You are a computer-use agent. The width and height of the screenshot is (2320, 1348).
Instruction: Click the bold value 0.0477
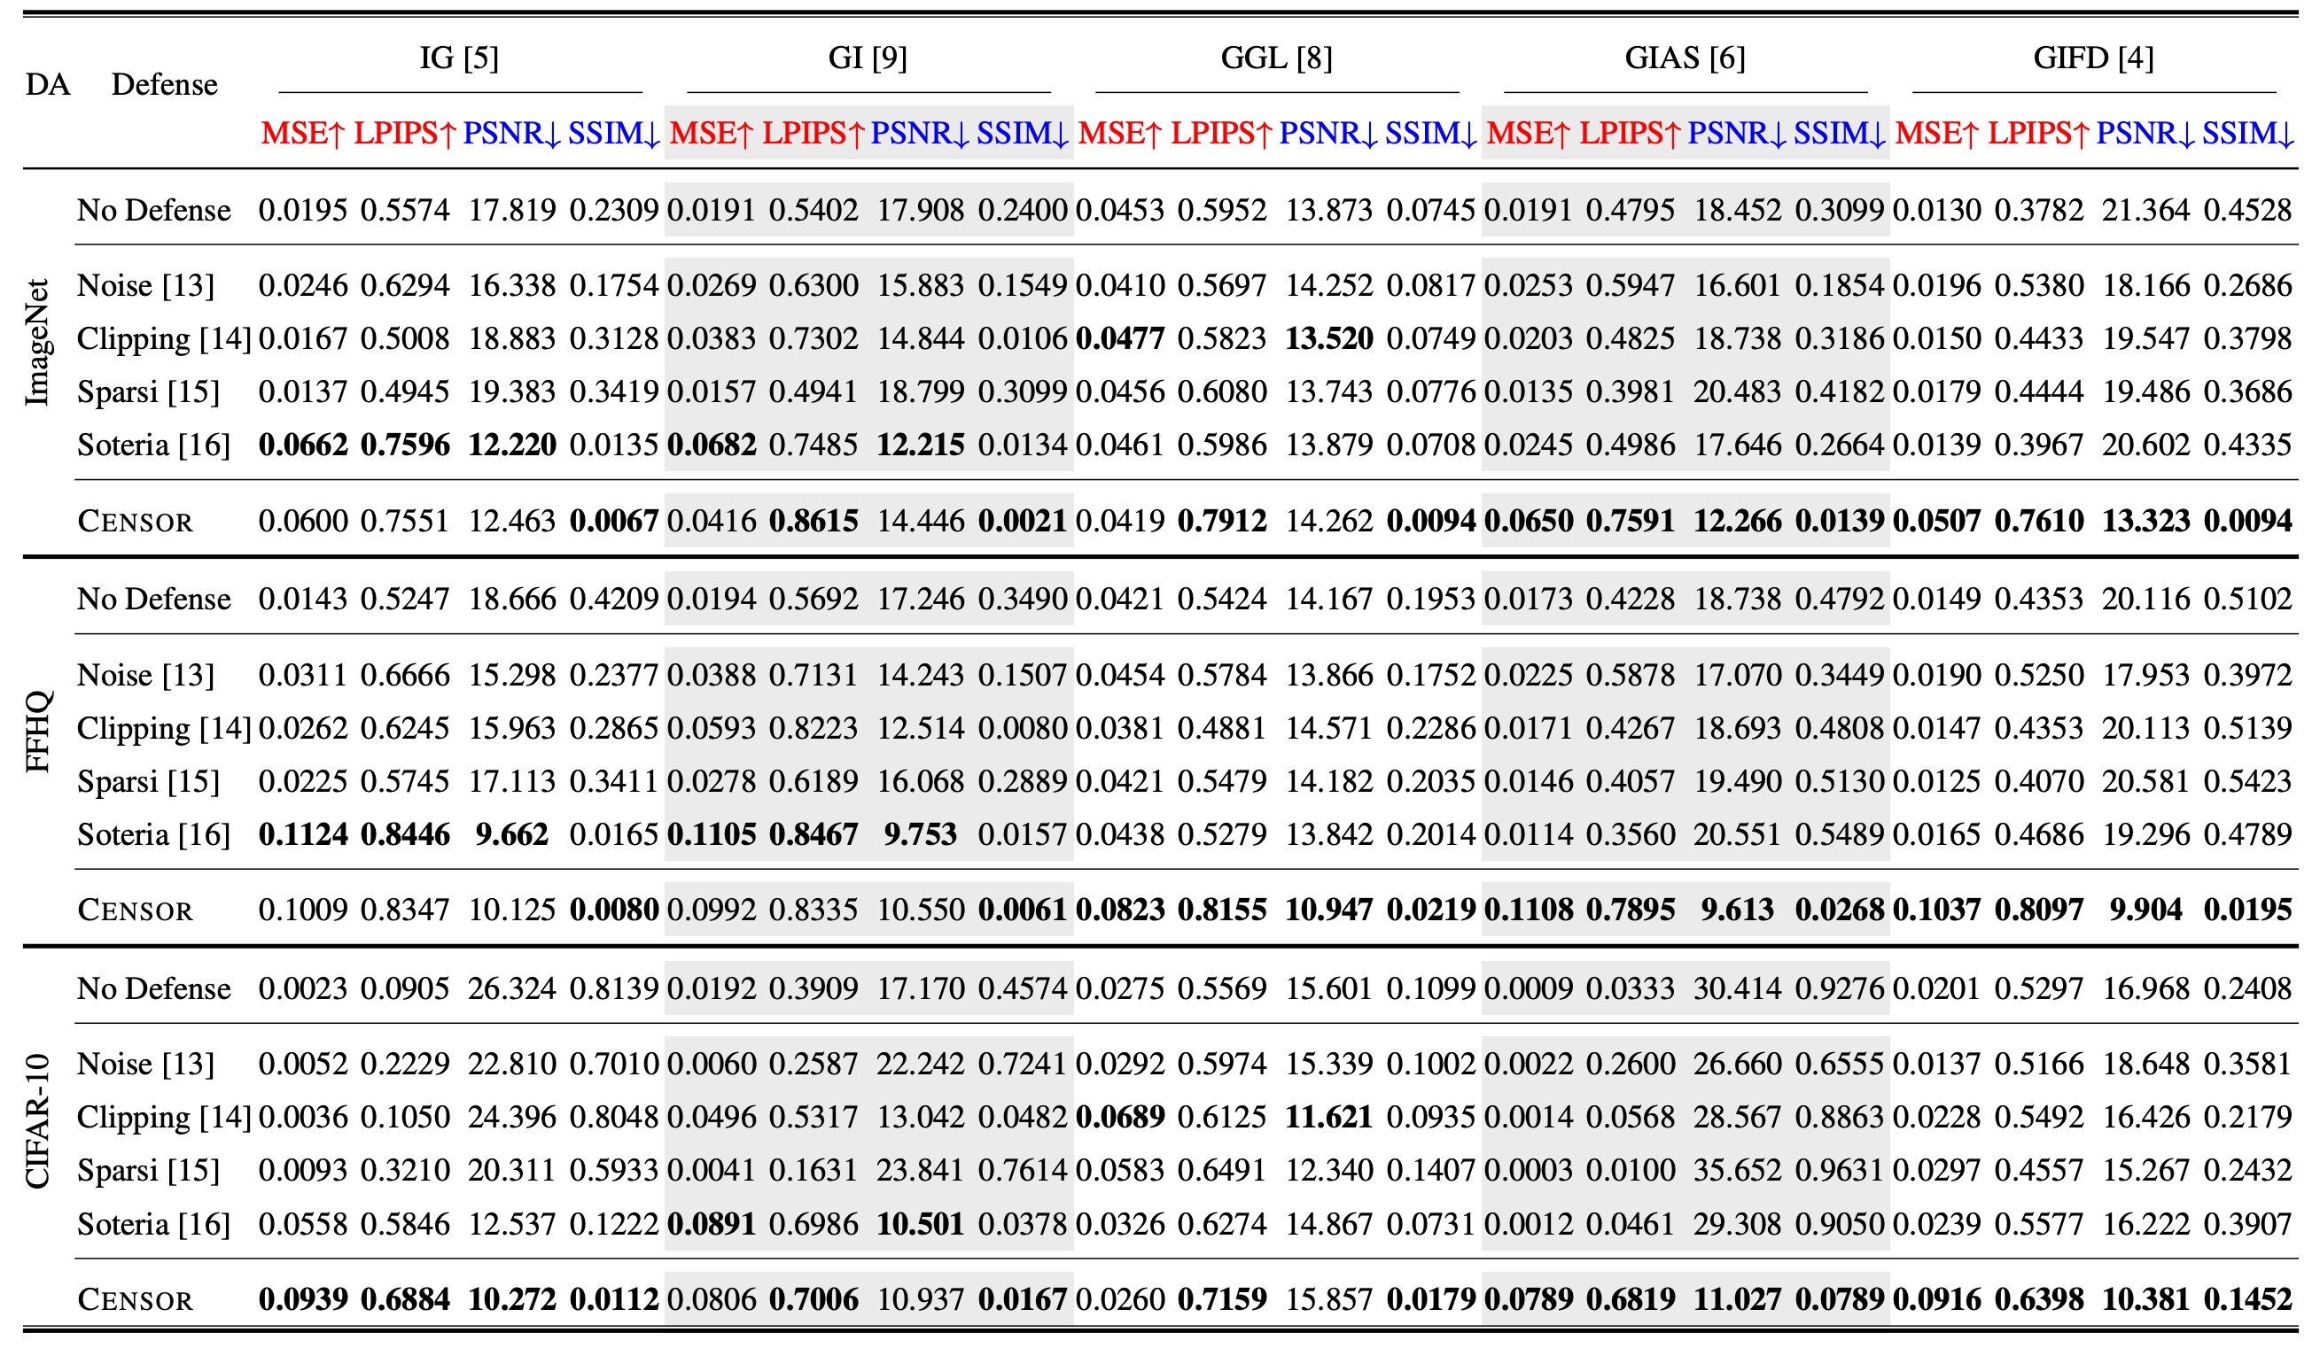click(1120, 339)
